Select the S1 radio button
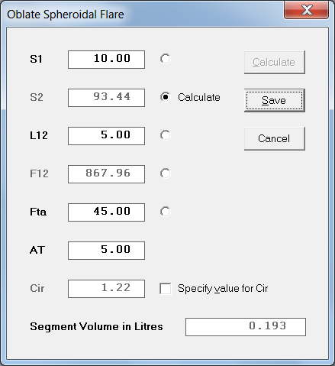Image resolution: width=335 pixels, height=366 pixels. point(165,59)
